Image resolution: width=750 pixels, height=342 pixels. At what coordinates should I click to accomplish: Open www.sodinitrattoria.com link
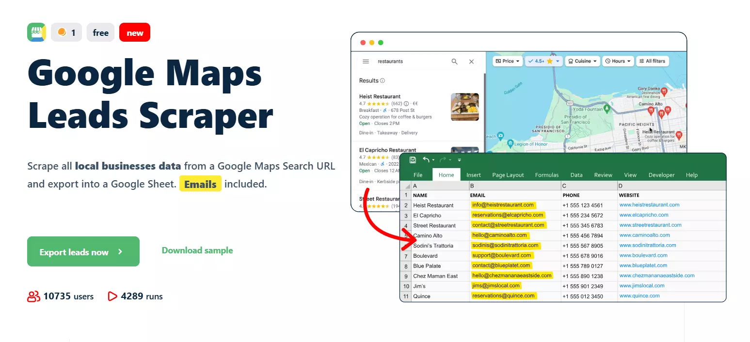[648, 245]
